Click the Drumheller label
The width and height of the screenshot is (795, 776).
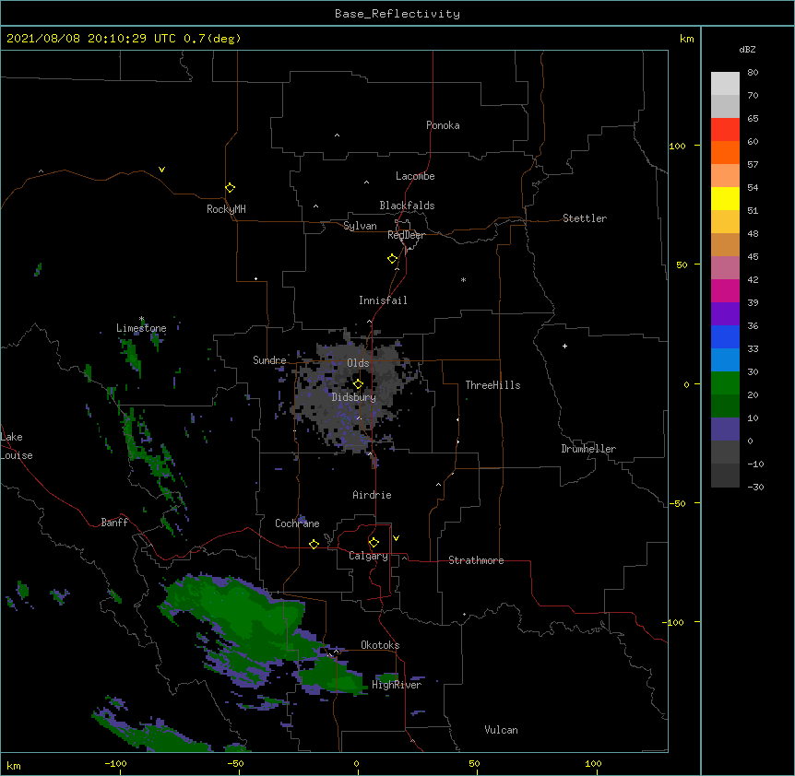(x=588, y=449)
